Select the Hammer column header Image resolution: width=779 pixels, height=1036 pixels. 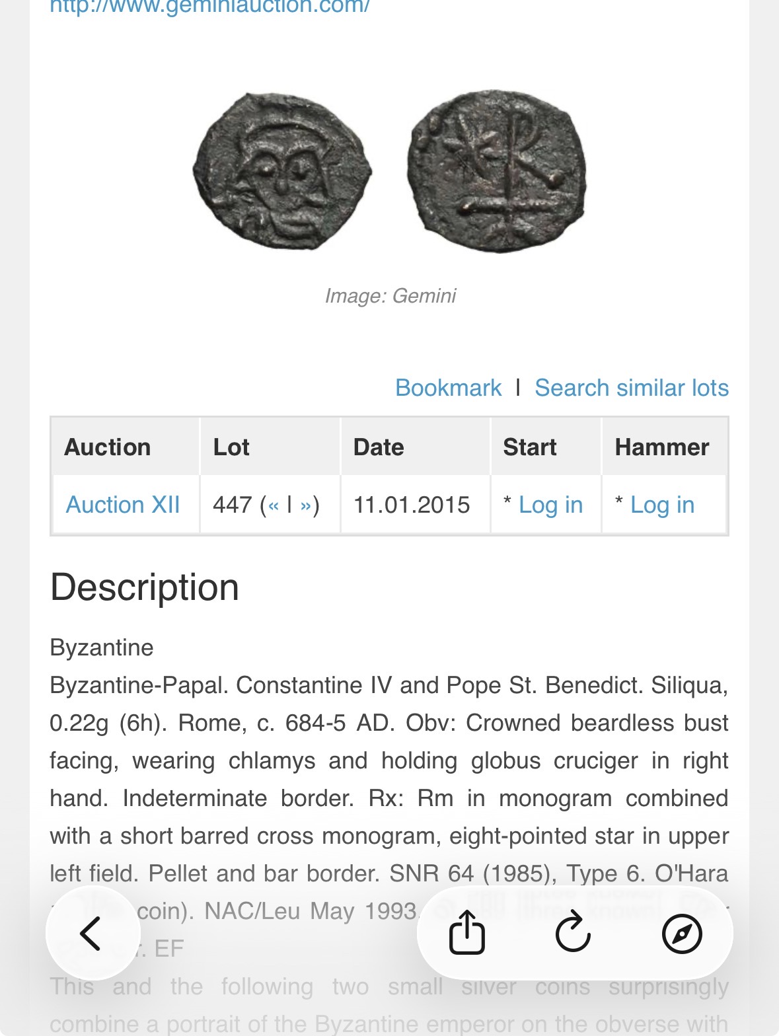pos(661,447)
